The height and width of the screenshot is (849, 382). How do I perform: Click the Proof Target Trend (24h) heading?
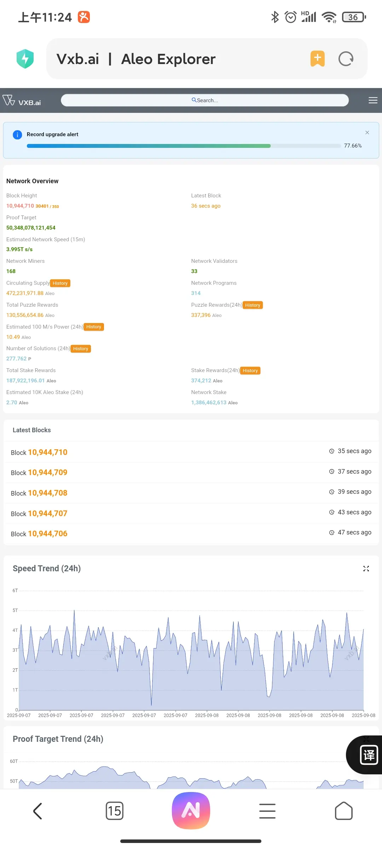(x=58, y=739)
